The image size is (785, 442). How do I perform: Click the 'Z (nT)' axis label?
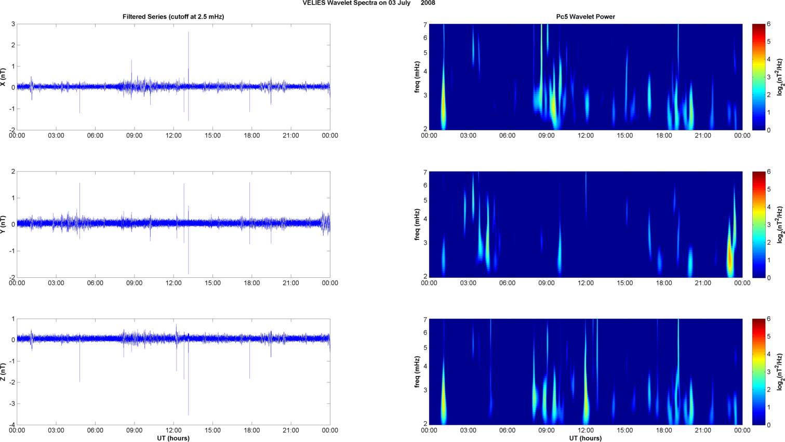click(x=3, y=372)
